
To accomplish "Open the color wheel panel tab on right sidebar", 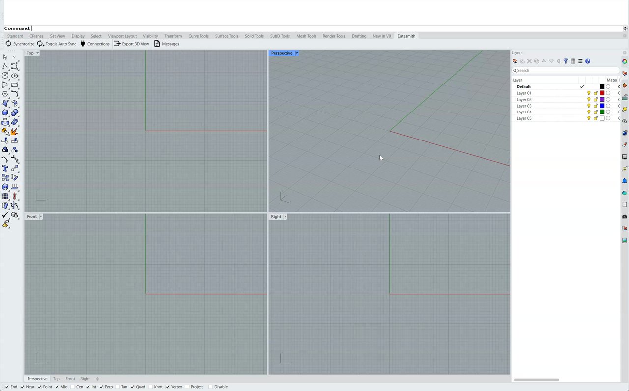I will [x=625, y=61].
